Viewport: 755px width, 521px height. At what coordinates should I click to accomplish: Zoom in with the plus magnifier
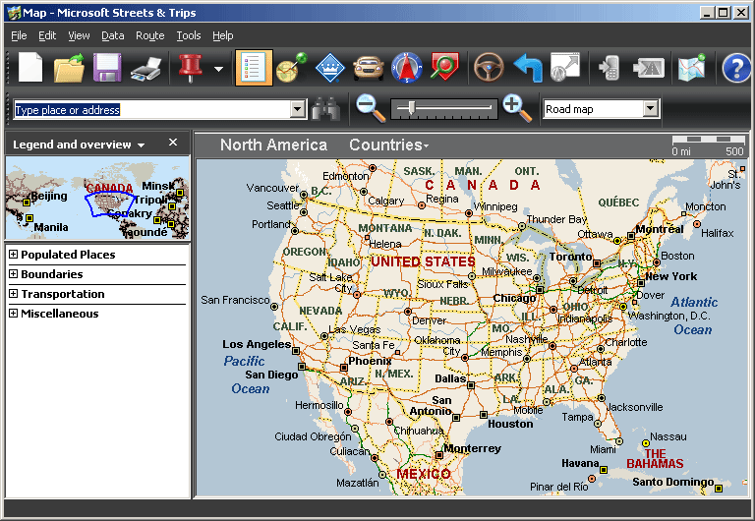coord(517,108)
